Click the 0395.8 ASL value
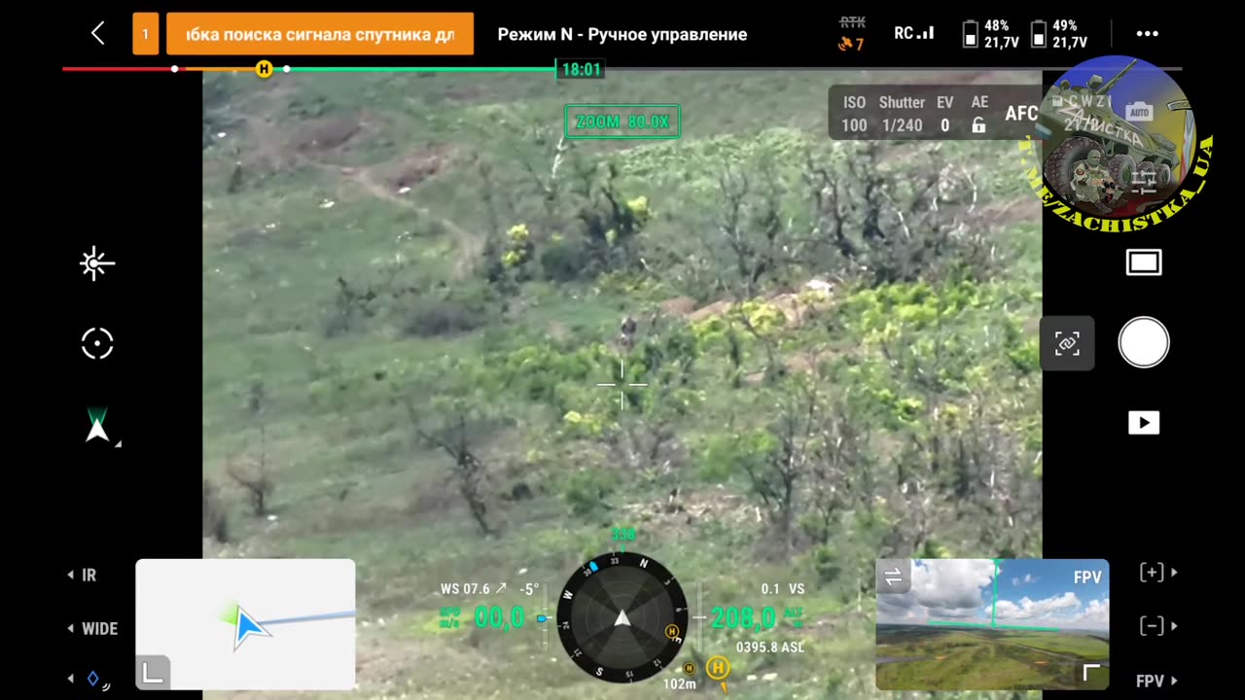Screen dimensions: 1245x700 tap(770, 647)
